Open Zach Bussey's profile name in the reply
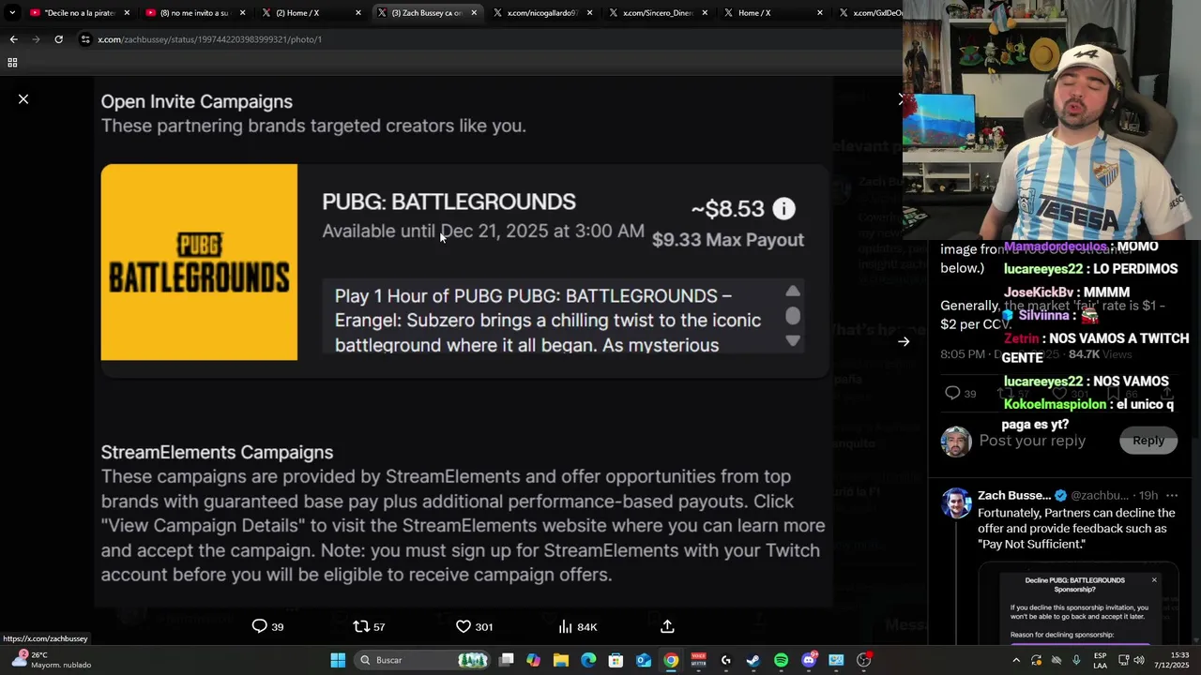Screen dimensions: 1201x675 pyautogui.click(x=1014, y=495)
